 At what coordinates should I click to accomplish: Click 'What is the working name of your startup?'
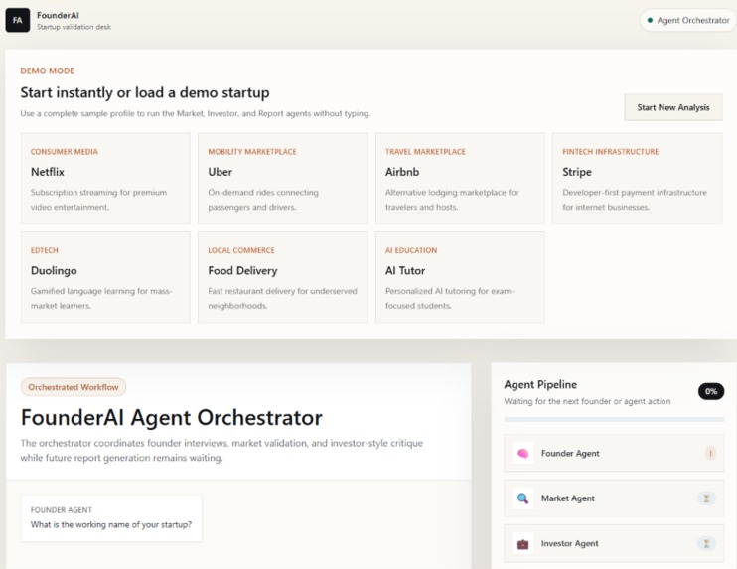pyautogui.click(x=111, y=525)
